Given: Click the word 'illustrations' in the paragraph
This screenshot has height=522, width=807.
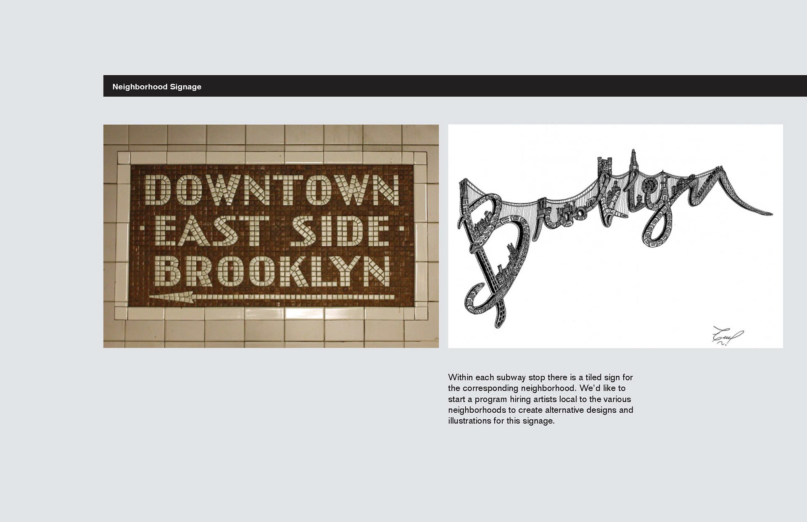Looking at the screenshot, I should click(469, 421).
